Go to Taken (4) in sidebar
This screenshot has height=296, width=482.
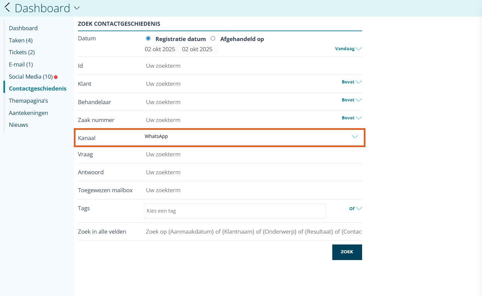(21, 40)
